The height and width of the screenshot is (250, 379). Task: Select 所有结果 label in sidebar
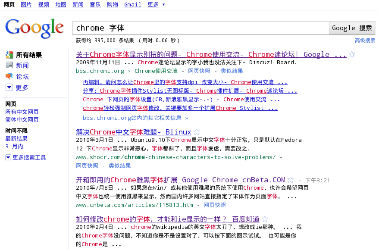(29, 55)
